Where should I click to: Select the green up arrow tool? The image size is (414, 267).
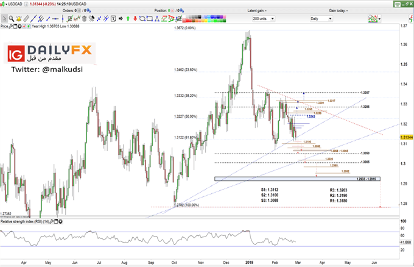tap(128, 19)
